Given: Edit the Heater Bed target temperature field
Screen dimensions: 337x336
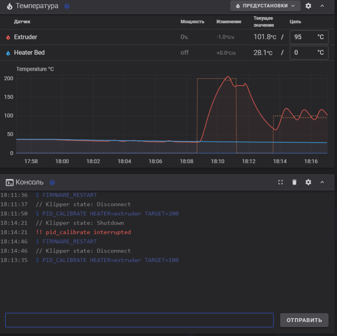Looking at the screenshot, I should [x=309, y=53].
